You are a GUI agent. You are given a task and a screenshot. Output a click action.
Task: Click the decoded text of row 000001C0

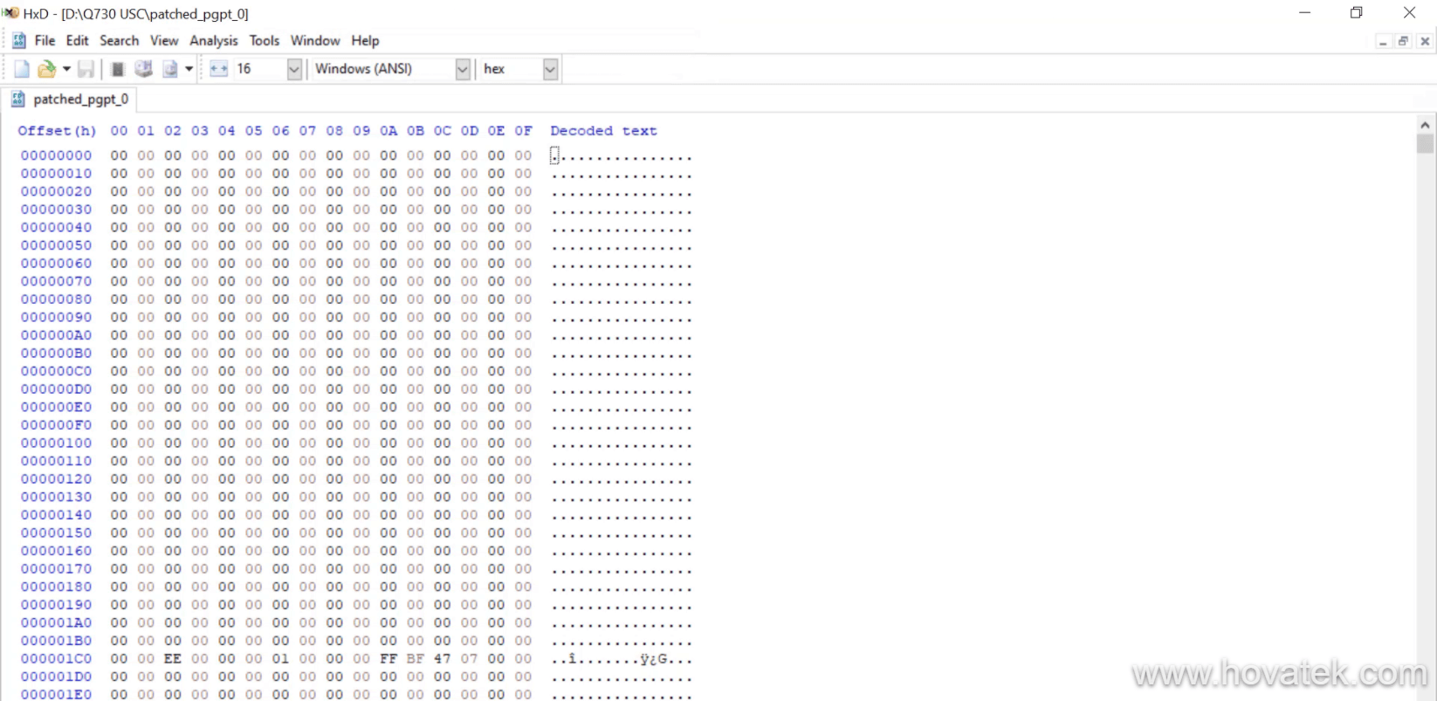(x=622, y=659)
